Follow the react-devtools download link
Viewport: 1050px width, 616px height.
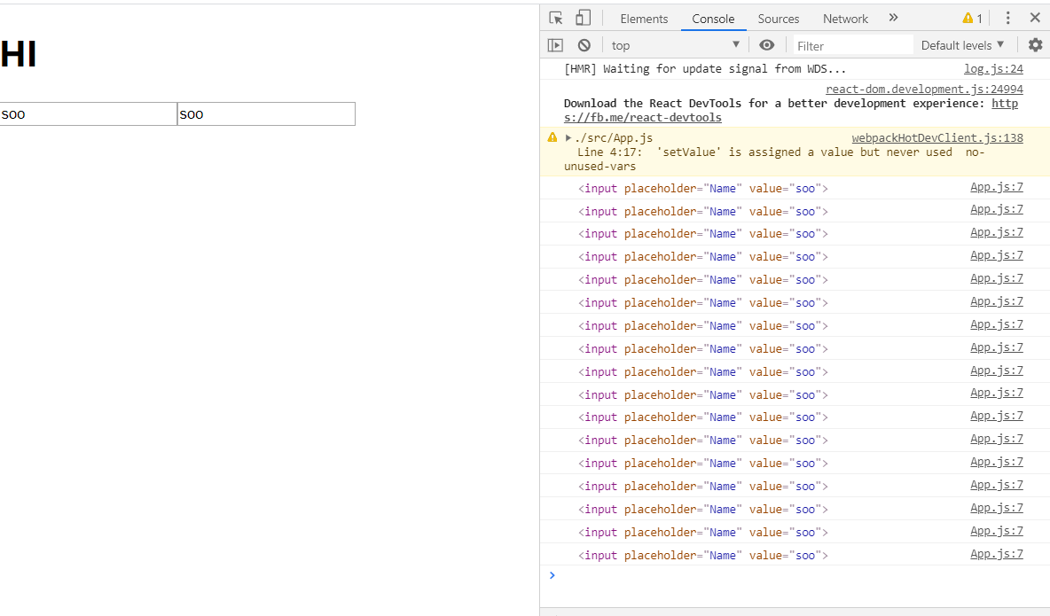coord(791,111)
